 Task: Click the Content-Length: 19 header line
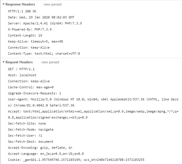click(x=25, y=35)
